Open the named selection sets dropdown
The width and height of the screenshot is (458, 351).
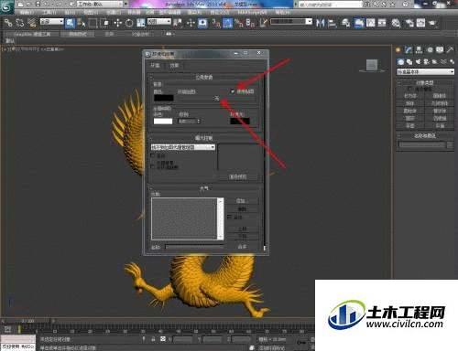click(291, 22)
